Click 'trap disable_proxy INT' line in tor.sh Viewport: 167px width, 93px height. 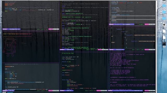pos(11,87)
